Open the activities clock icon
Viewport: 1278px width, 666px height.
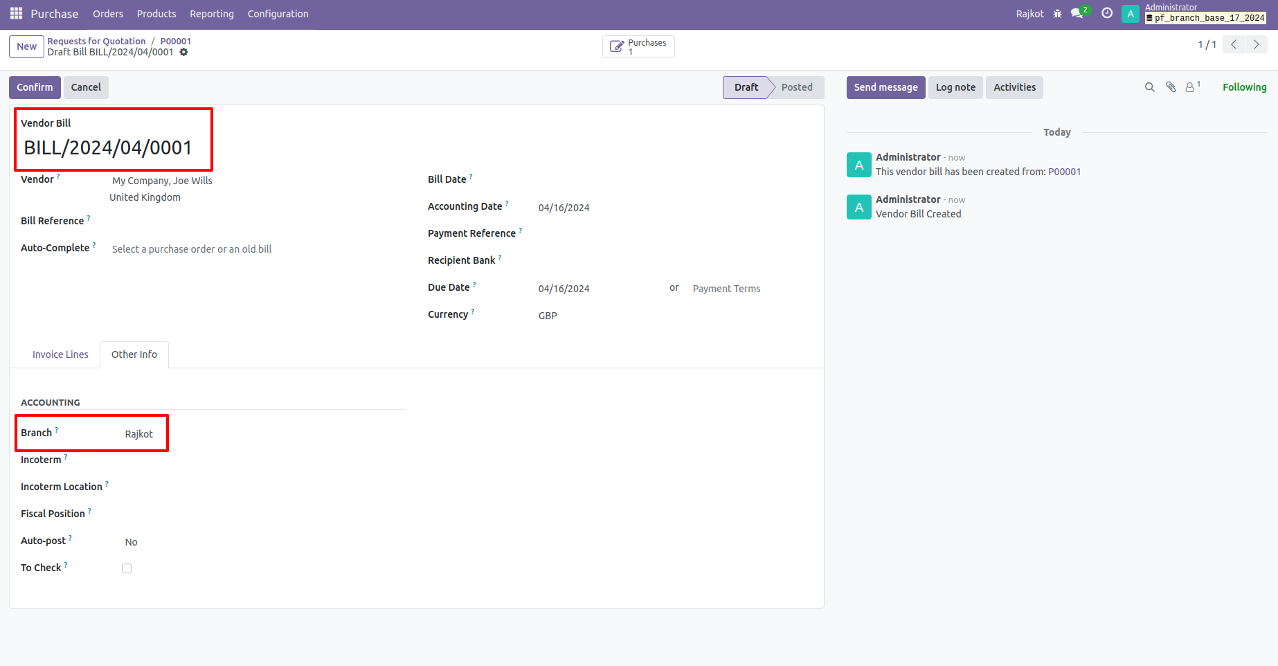click(x=1106, y=13)
